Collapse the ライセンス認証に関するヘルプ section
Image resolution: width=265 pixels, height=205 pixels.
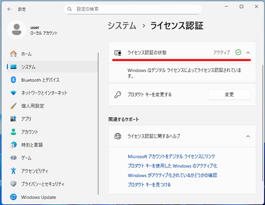(x=248, y=136)
